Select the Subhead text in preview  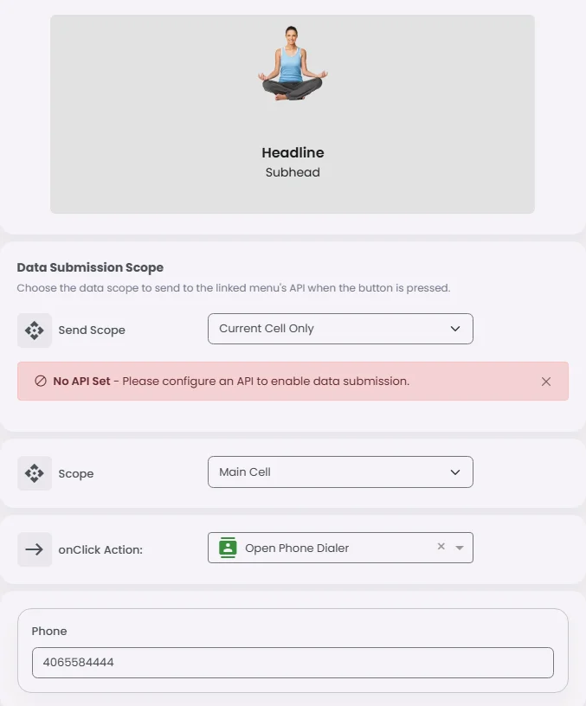pyautogui.click(x=293, y=172)
